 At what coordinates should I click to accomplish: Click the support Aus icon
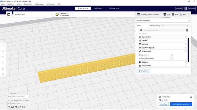point(173,14)
